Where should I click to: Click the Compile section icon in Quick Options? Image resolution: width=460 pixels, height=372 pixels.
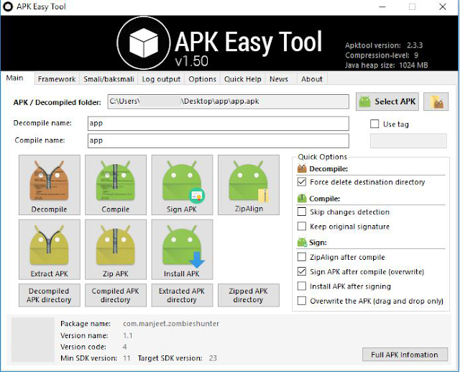(302, 199)
